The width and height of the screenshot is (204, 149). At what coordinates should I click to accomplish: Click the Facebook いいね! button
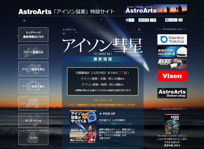(171, 20)
